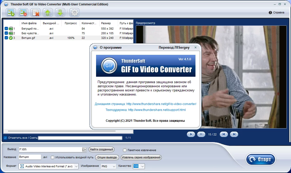Click the 320 x 240 size cell
This screenshot has width=291, height=173.
(107, 38)
